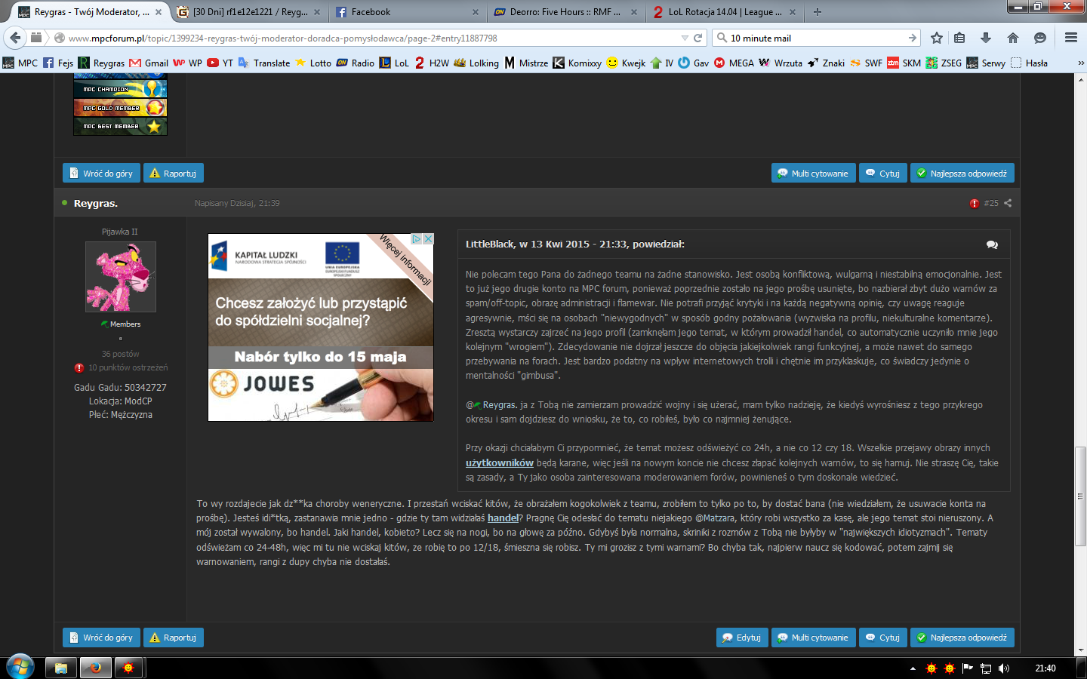Image resolution: width=1087 pixels, height=679 pixels.
Task: Open the volume icon in system tray
Action: (1004, 668)
